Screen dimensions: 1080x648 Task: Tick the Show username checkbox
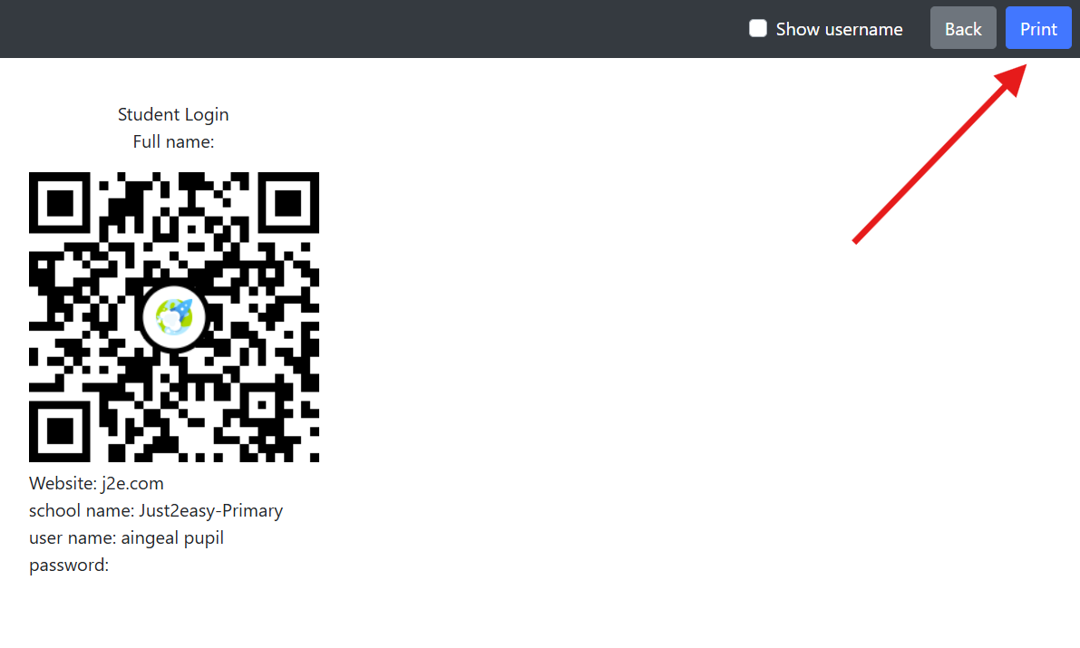coord(758,28)
